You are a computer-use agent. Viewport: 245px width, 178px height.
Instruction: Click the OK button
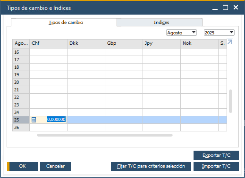pos(22,166)
